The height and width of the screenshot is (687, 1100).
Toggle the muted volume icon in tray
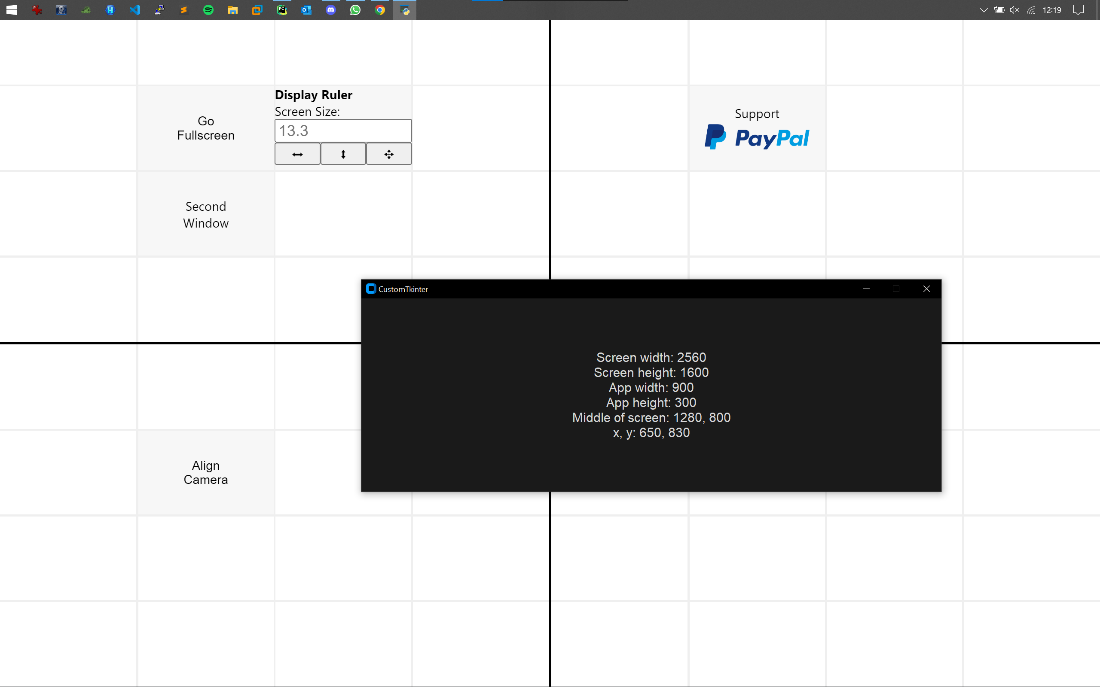click(x=1014, y=9)
